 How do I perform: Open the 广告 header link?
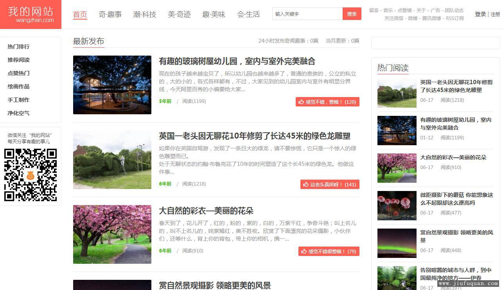click(435, 11)
